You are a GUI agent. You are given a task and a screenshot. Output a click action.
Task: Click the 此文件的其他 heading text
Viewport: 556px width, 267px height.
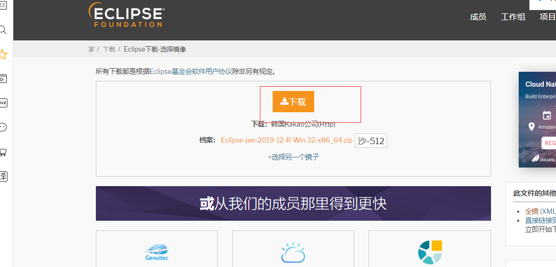pos(534,194)
